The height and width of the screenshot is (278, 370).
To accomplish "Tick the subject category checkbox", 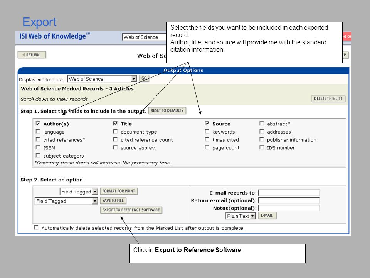I will click(38, 155).
